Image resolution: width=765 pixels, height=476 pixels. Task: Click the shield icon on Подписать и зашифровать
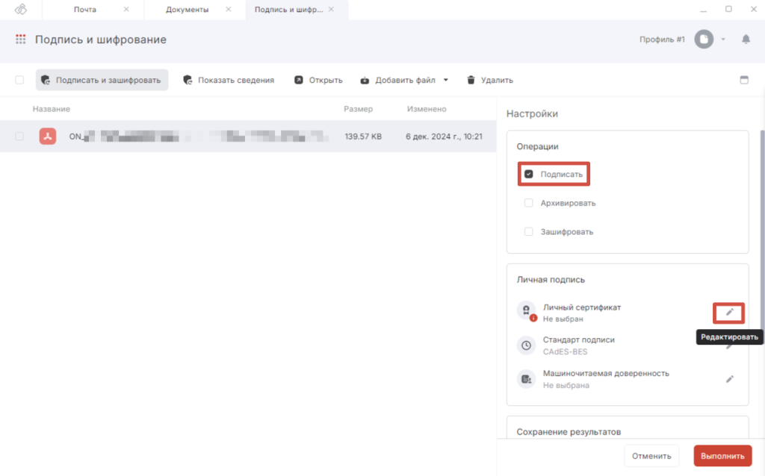[x=46, y=80]
